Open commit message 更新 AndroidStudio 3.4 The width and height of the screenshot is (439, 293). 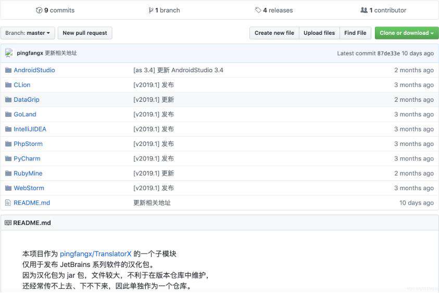point(178,70)
